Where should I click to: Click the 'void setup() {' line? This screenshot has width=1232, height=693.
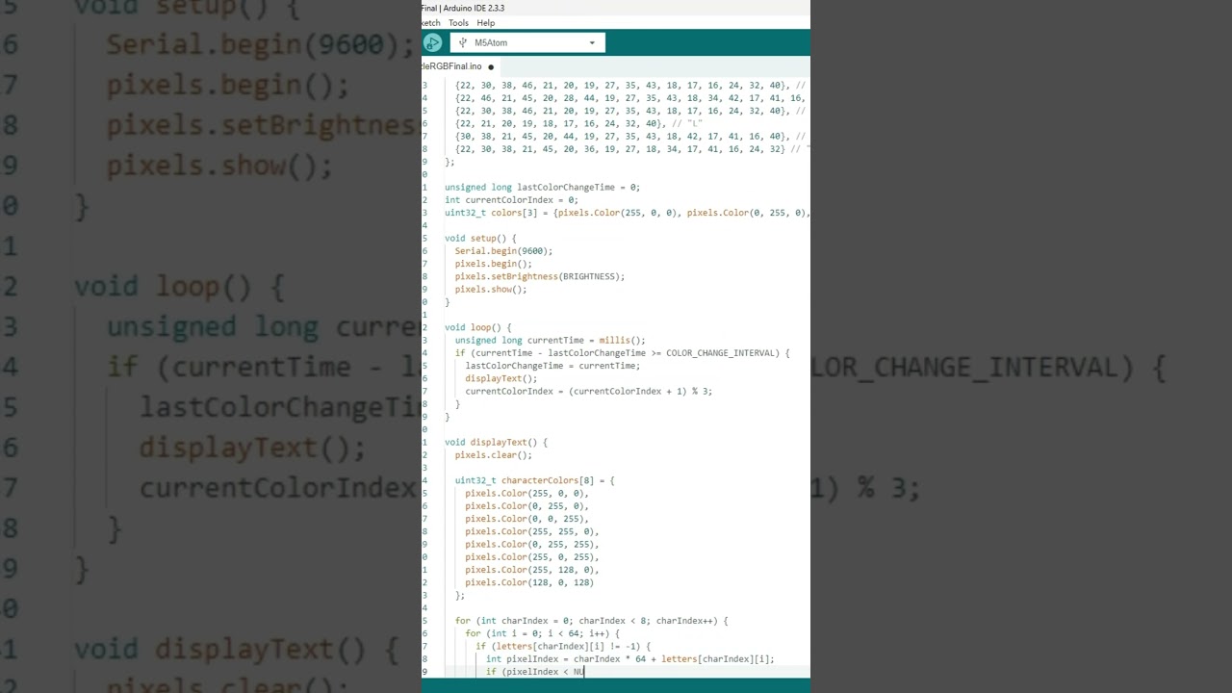pos(480,238)
